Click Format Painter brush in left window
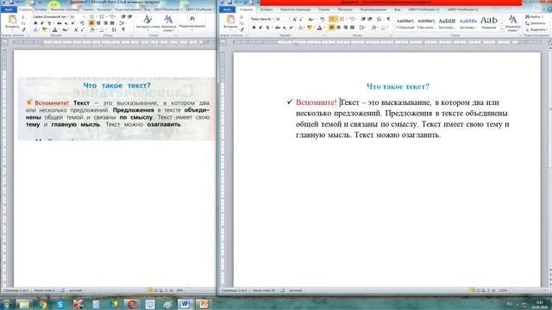This screenshot has width=552, height=310. tap(23, 29)
